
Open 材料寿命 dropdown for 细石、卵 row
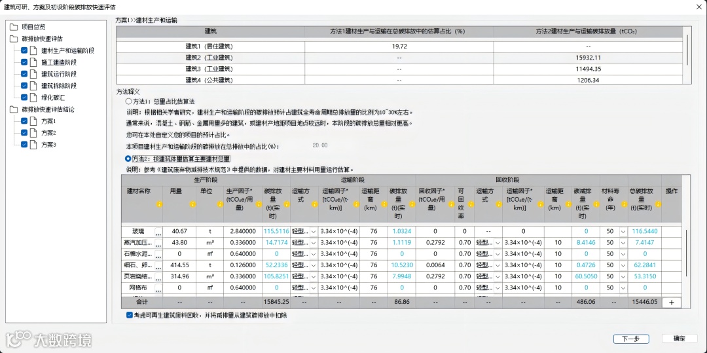click(623, 265)
